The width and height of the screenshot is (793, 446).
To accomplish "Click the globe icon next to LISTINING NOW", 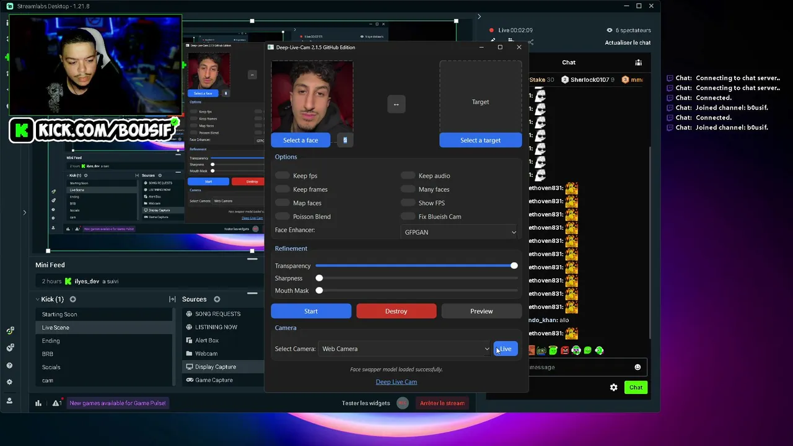I will click(189, 327).
